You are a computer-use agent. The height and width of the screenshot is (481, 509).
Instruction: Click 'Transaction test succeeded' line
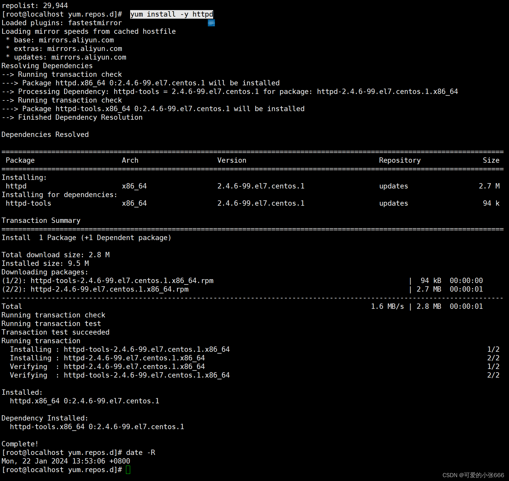tap(55, 332)
